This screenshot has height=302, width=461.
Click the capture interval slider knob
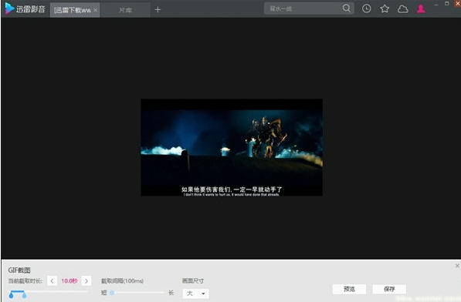point(112,293)
